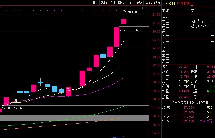Screen dimensions: 215x138
Task: Click the 卖五 order row
Action: (188, 16)
